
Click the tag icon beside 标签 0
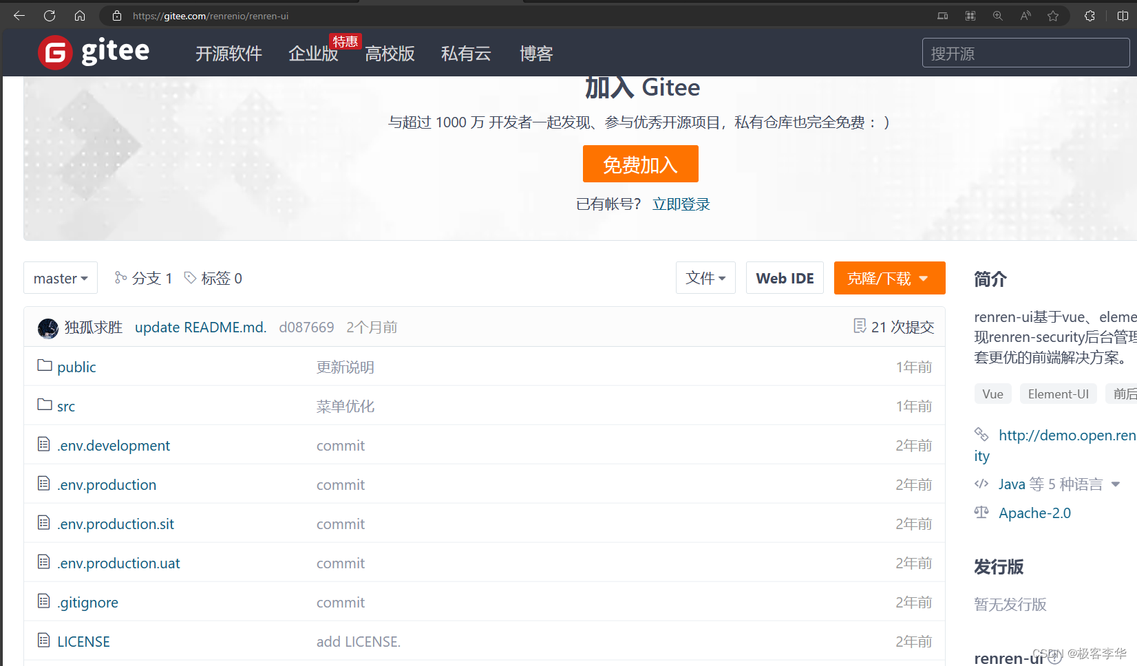tap(190, 277)
